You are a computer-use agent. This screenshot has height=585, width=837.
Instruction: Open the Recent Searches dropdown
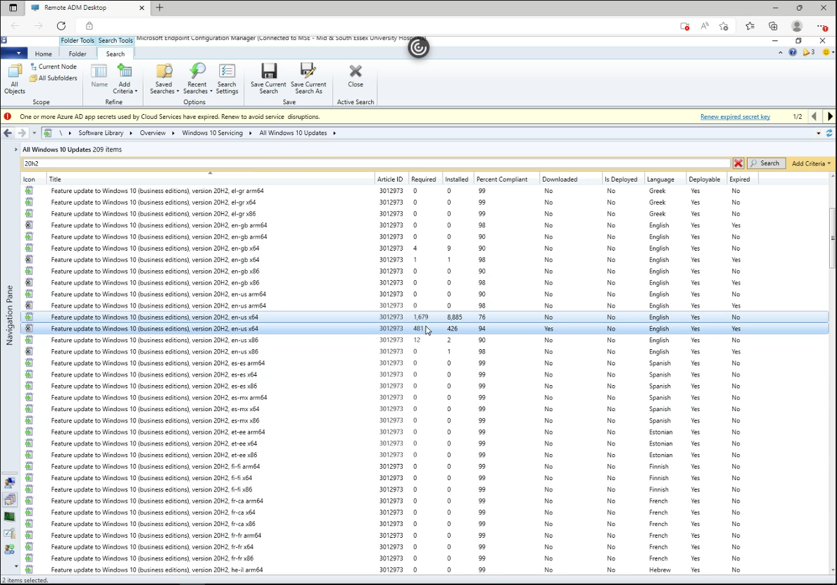pos(197,77)
